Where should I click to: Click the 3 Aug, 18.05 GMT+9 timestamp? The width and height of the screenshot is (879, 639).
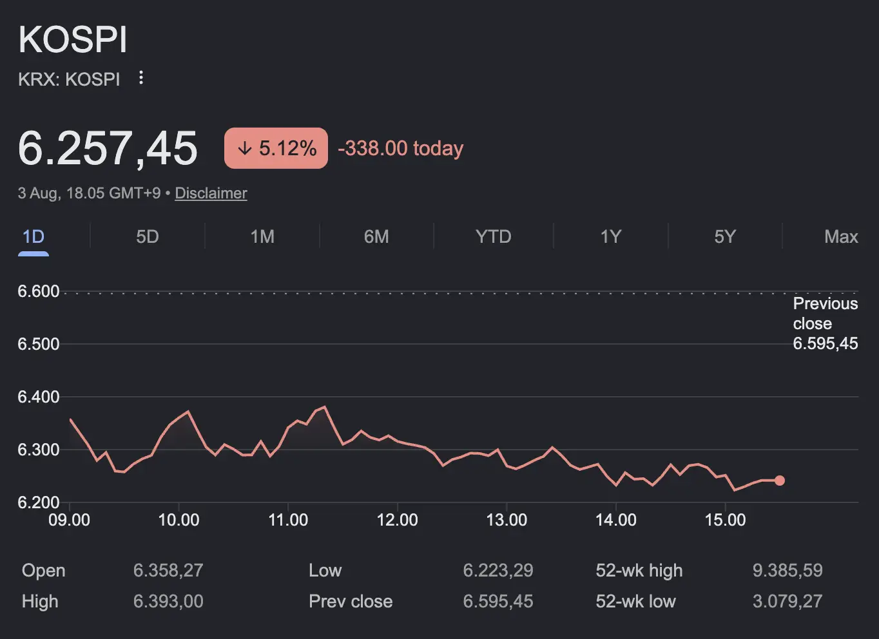point(89,193)
